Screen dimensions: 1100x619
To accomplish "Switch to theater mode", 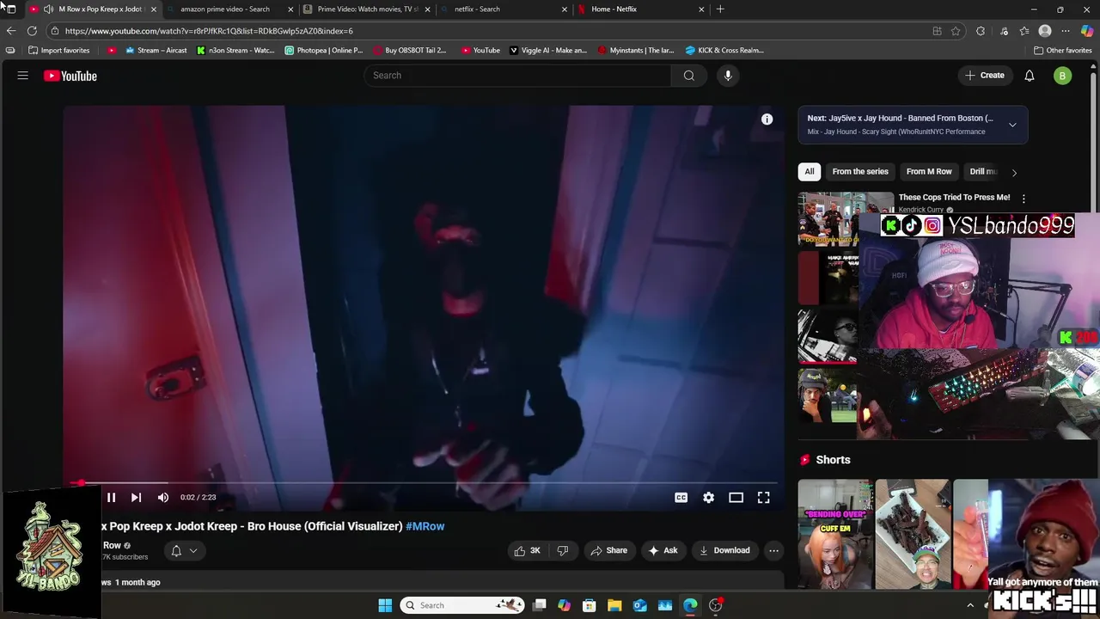I will [x=736, y=497].
